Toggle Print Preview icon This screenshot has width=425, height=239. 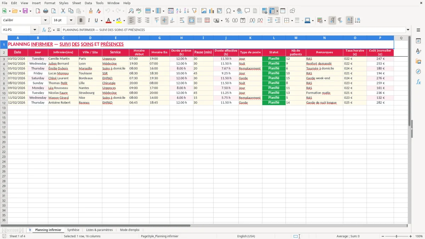click(x=53, y=11)
